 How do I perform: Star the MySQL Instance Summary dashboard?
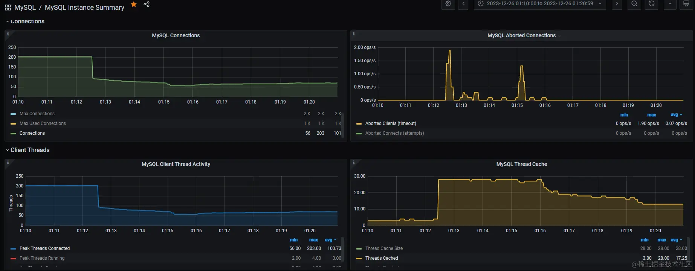pos(134,4)
